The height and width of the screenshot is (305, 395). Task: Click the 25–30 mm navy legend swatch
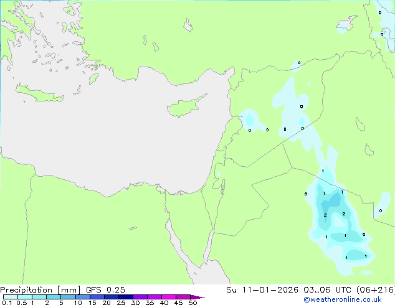click(125, 297)
